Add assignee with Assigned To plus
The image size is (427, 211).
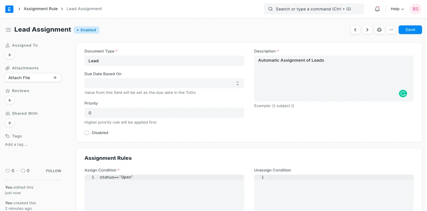tap(9, 55)
